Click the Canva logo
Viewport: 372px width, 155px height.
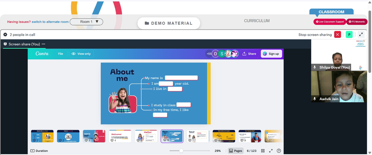[x=42, y=54]
